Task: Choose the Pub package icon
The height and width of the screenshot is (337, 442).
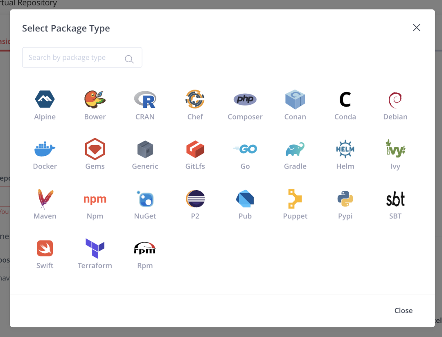Action: 245,199
